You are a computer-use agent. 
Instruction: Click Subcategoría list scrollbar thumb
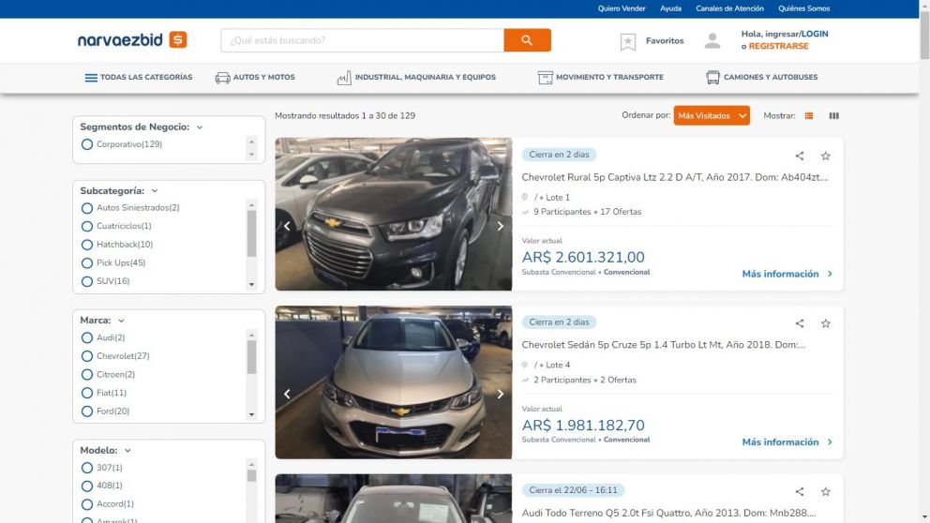(251, 233)
